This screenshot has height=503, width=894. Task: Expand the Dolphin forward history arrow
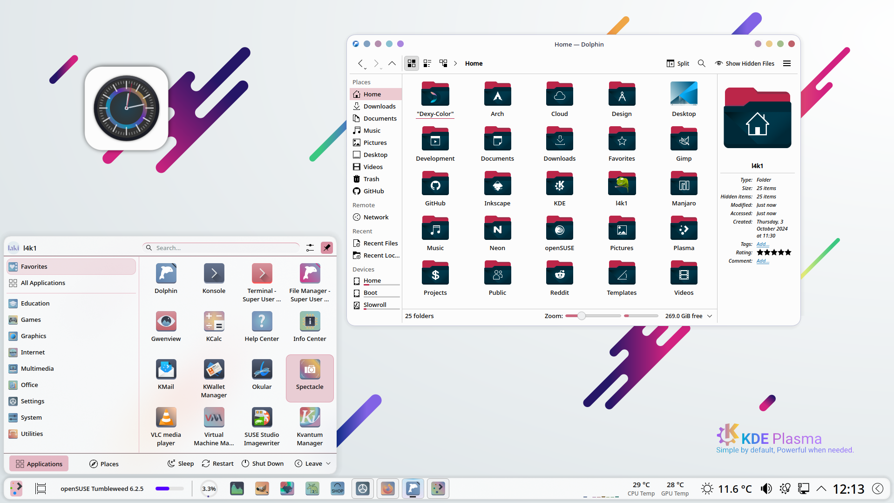click(381, 68)
